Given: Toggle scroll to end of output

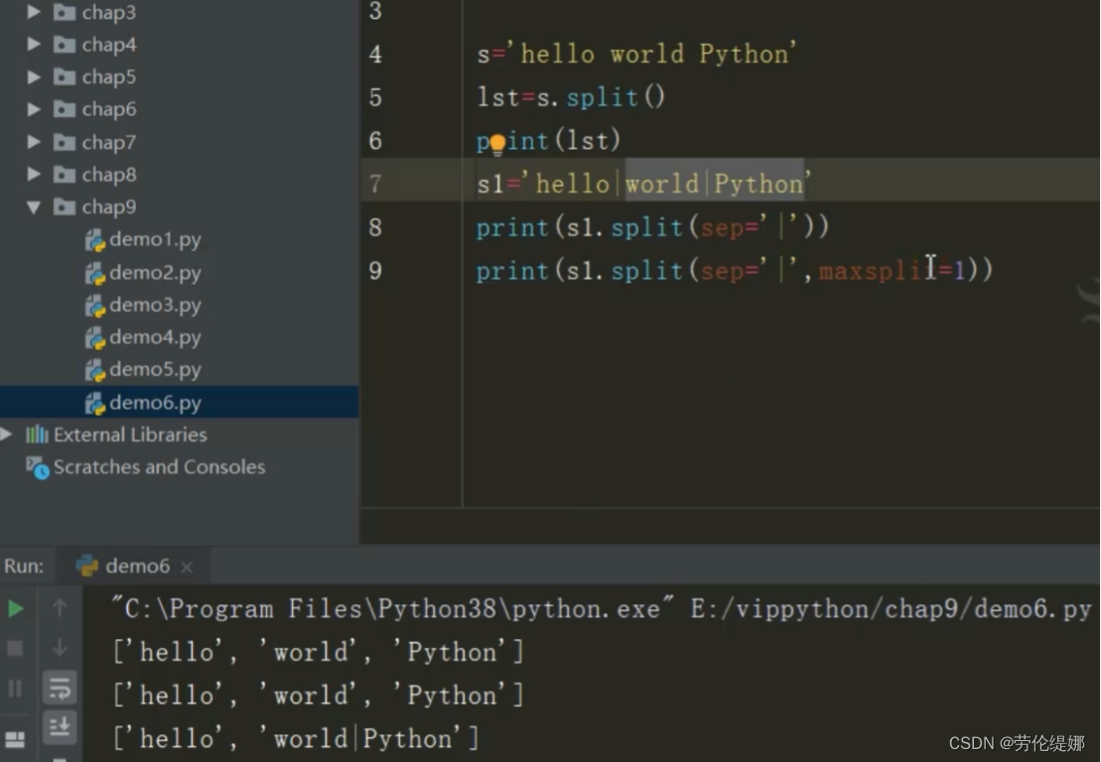Looking at the screenshot, I should click(x=60, y=727).
